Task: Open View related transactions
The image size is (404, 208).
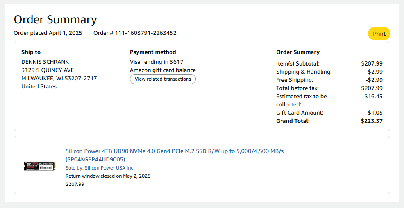Action: [163, 79]
